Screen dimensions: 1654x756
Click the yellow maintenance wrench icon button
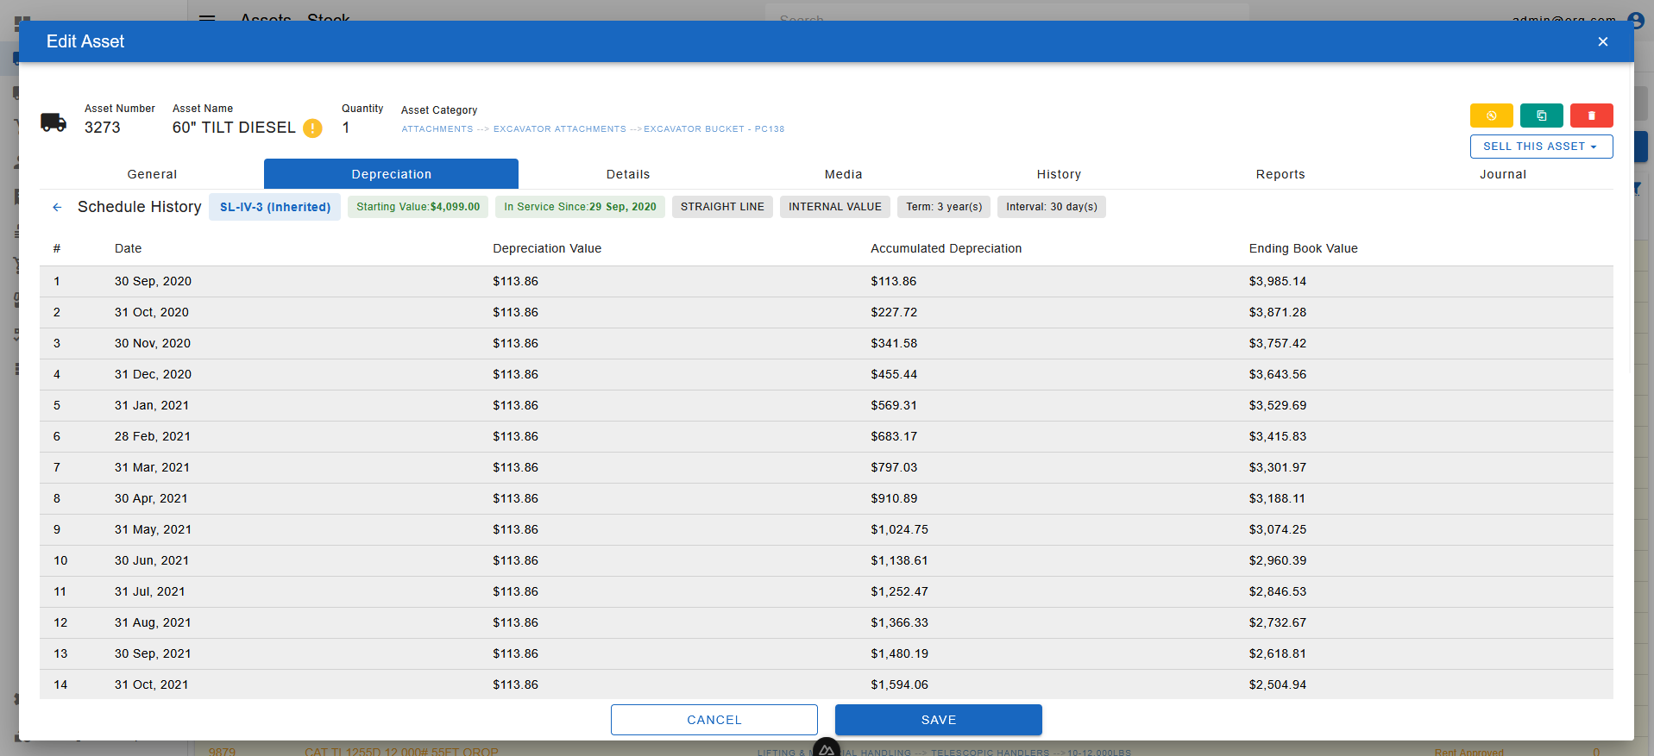coord(1491,116)
